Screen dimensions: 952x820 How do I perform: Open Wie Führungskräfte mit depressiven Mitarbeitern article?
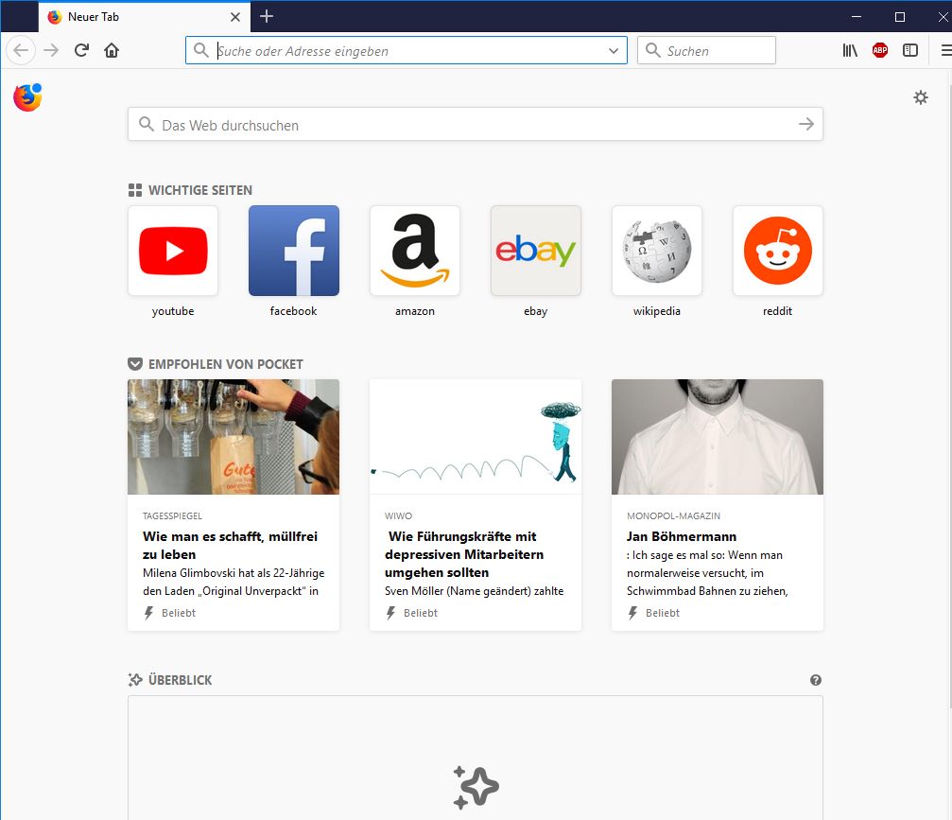[464, 554]
